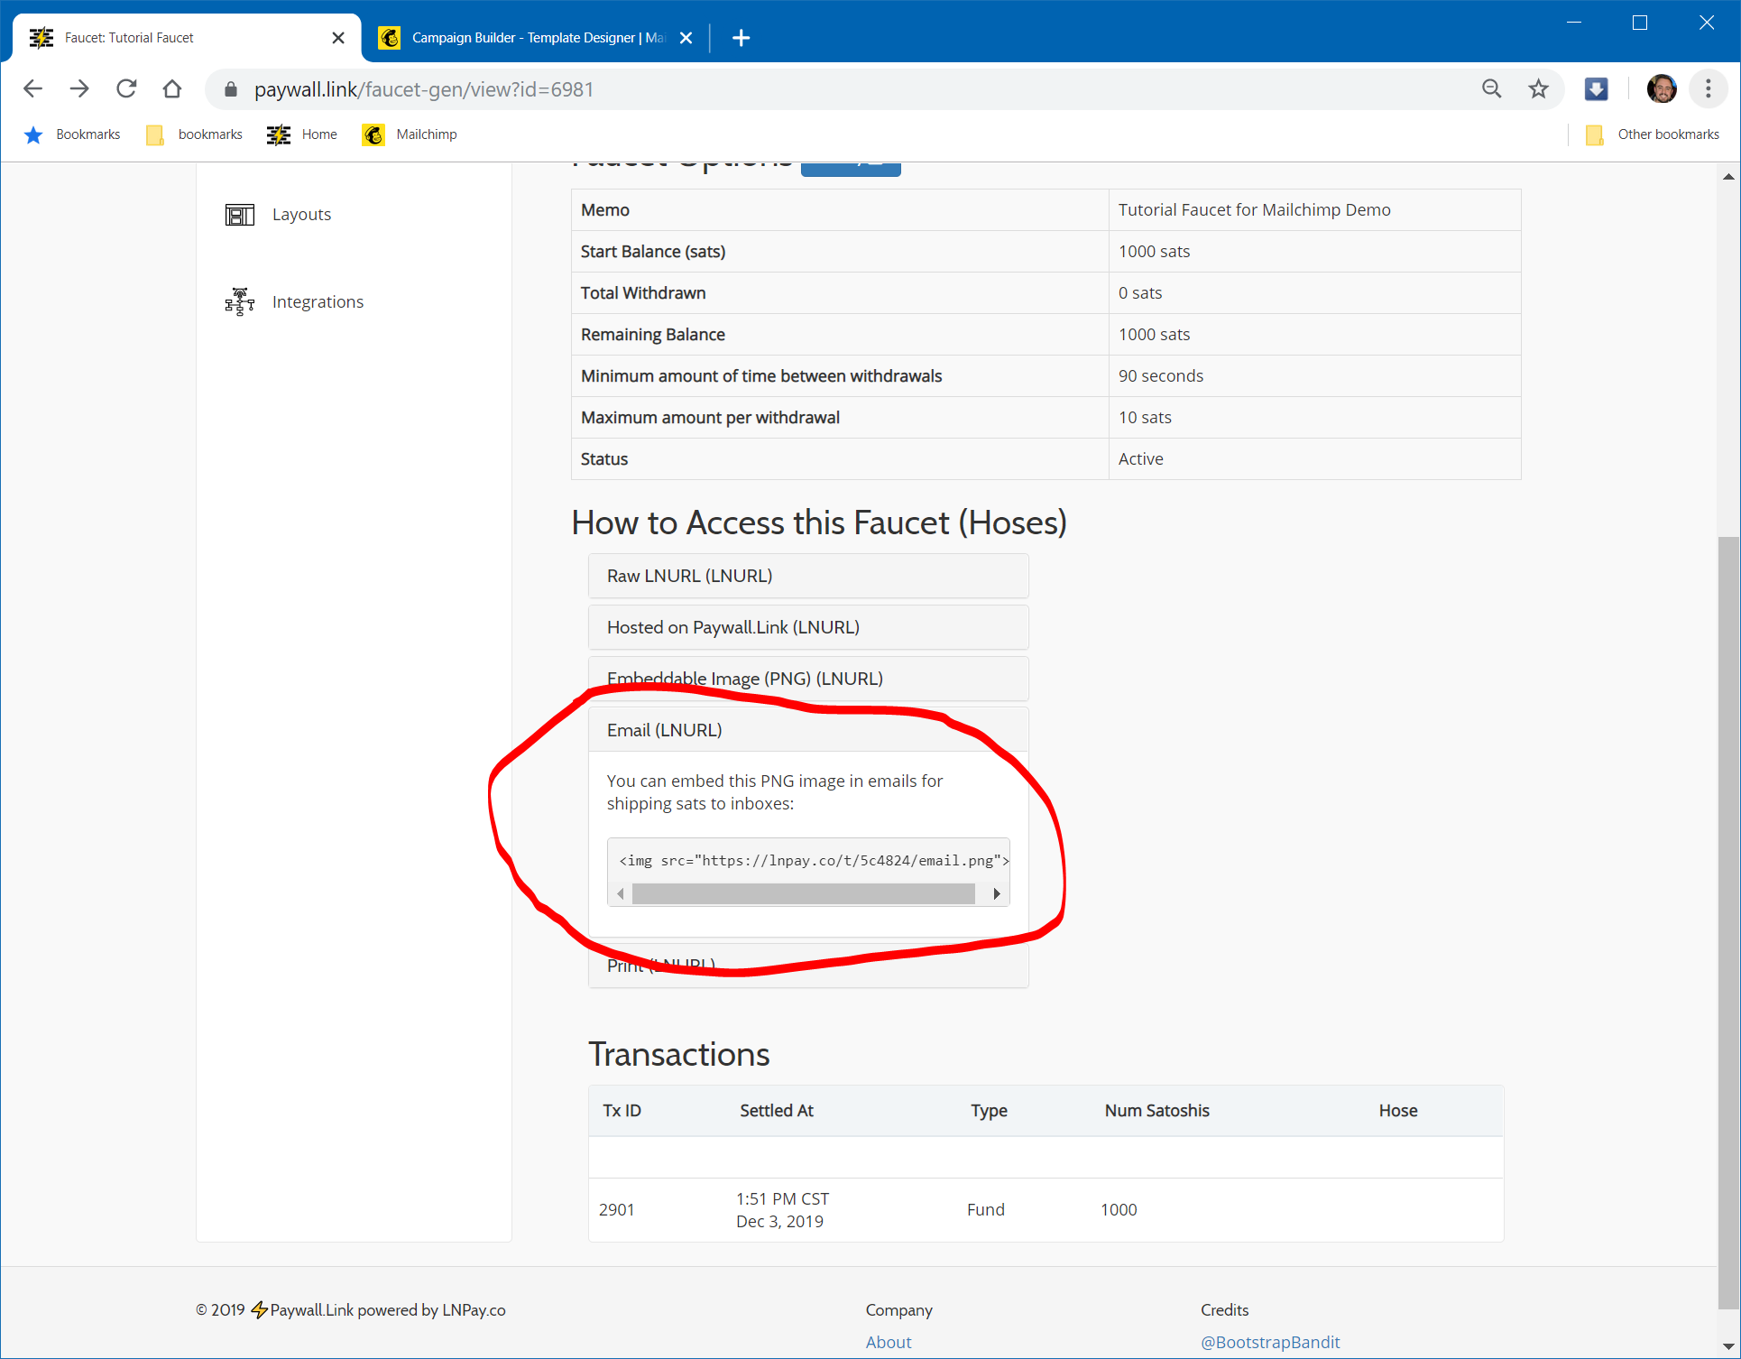Click the Remaining Balance row label
Screen dimensions: 1741x1359
coord(653,335)
